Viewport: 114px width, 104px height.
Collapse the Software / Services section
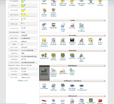click(x=105, y=81)
